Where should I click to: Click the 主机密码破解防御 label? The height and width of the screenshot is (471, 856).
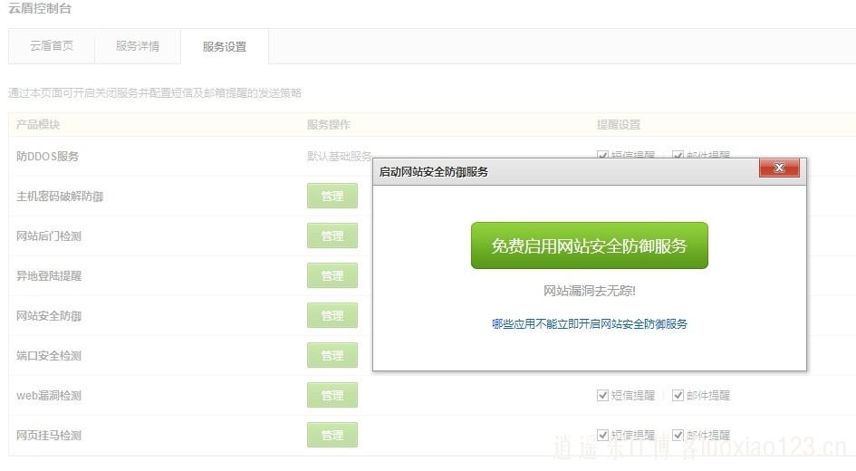60,197
